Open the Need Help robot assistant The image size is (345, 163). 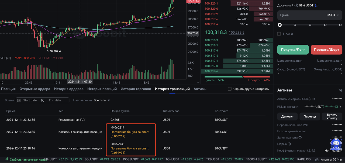336,145
